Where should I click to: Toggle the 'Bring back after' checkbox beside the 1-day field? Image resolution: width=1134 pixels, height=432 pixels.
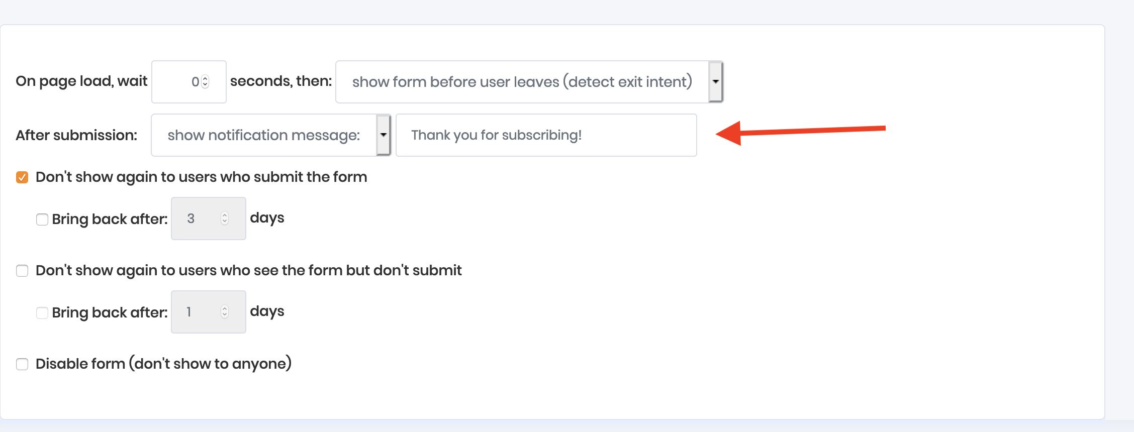[x=42, y=313]
